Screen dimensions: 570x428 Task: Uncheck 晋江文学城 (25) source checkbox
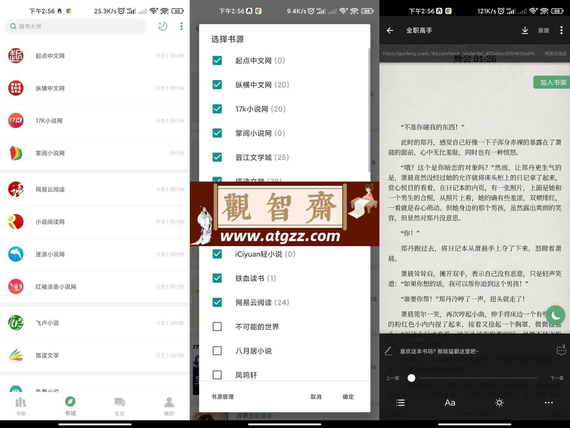coord(217,157)
